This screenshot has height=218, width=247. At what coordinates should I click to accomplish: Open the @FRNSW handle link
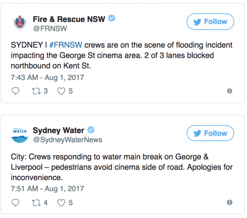tap(50, 28)
